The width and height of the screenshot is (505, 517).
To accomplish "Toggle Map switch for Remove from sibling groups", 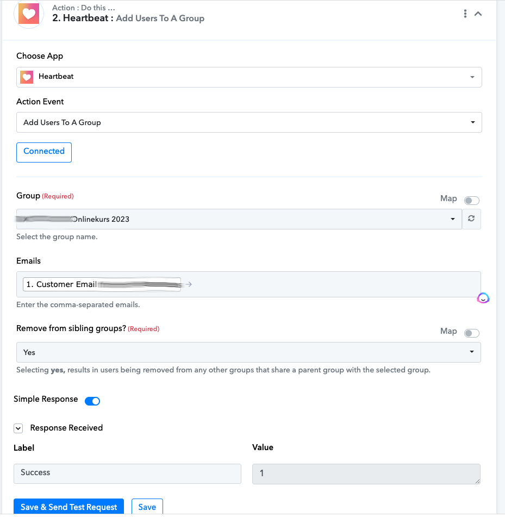I will [x=471, y=333].
